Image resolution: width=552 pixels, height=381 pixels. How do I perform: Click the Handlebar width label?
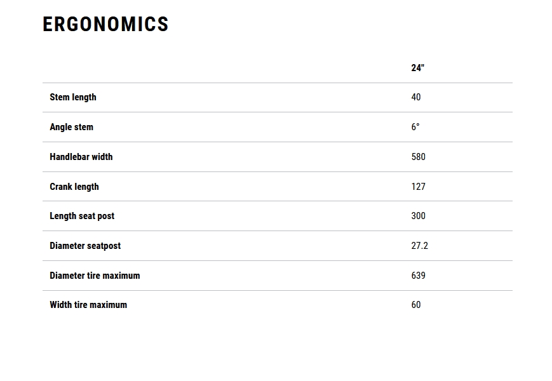[81, 157]
